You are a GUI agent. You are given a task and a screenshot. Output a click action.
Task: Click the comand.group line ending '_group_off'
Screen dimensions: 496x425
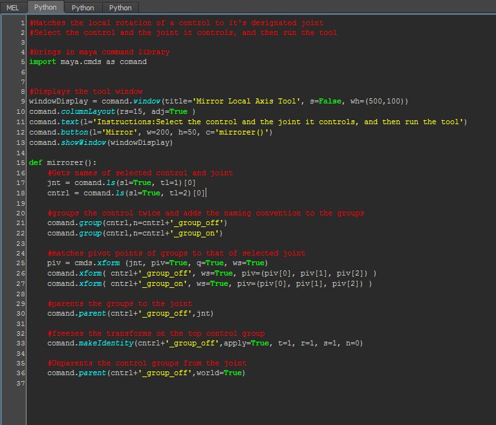[x=137, y=223]
